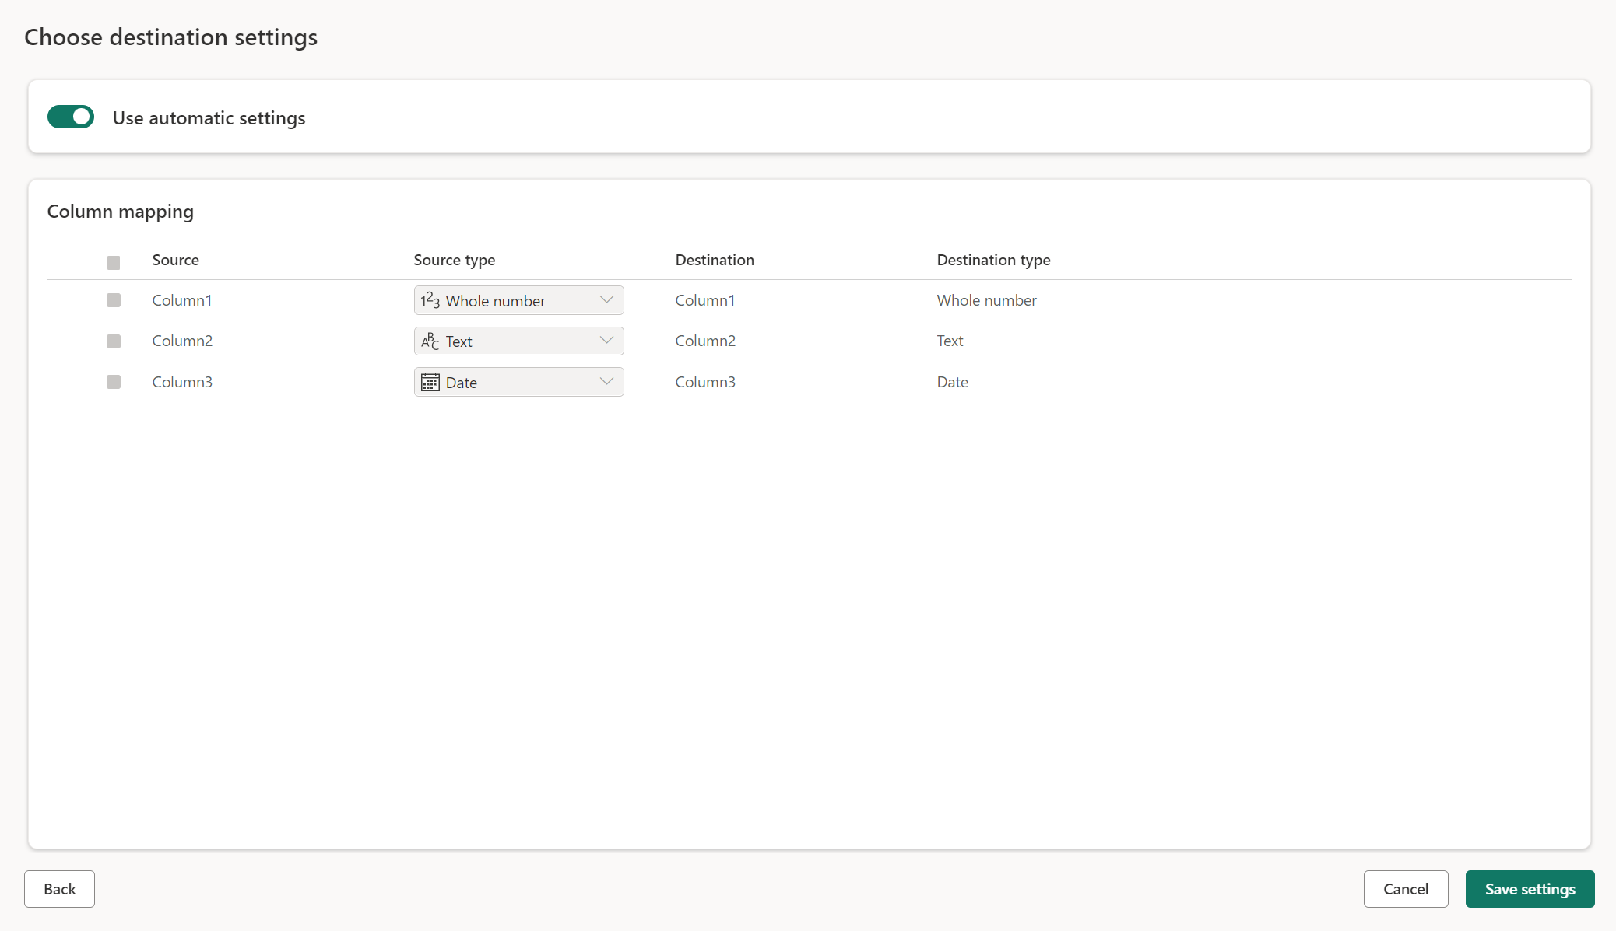Click the Column1 destination link
This screenshot has height=931, width=1616.
click(704, 299)
